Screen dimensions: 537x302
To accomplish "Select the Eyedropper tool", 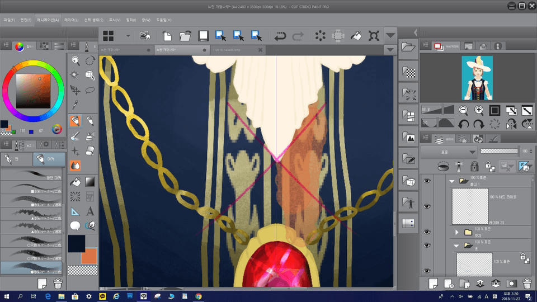I will tap(76, 105).
